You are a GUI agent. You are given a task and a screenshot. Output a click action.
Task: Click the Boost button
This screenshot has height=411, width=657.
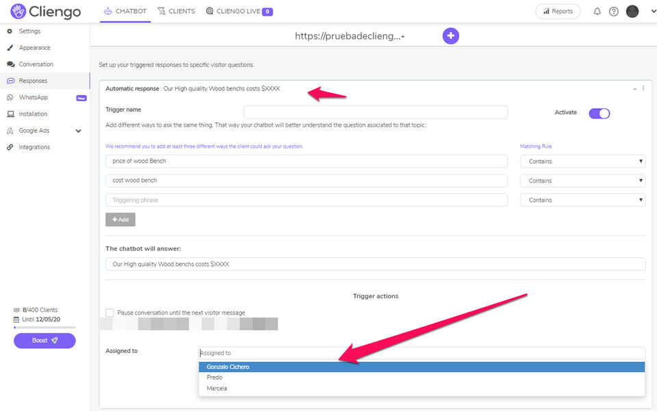coord(45,341)
